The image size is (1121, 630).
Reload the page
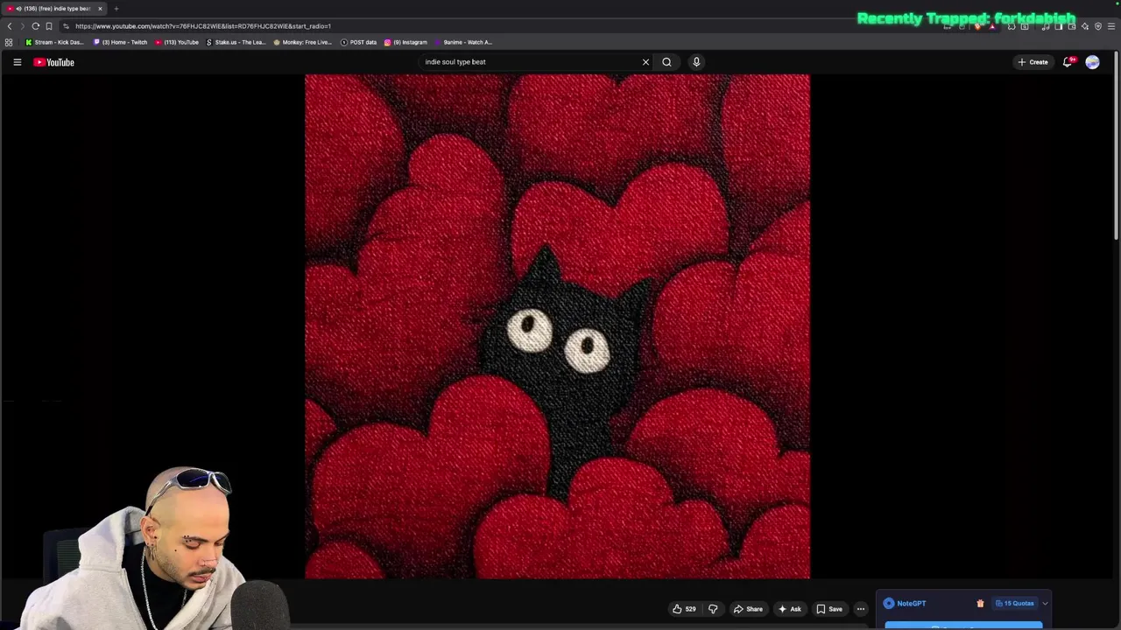pyautogui.click(x=36, y=26)
